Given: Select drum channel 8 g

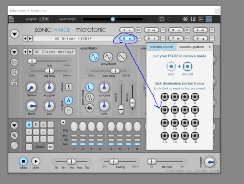Looking at the screenshot, I should (200, 38).
